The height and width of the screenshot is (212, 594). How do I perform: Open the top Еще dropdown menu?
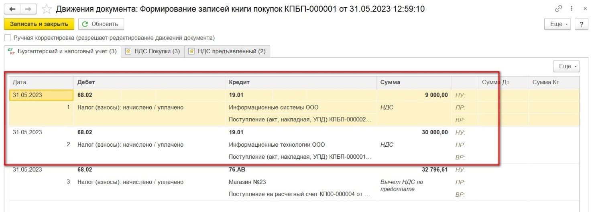pos(558,24)
